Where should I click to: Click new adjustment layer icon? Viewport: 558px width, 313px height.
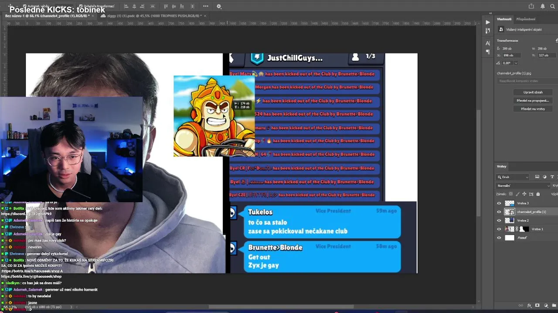[546, 305]
